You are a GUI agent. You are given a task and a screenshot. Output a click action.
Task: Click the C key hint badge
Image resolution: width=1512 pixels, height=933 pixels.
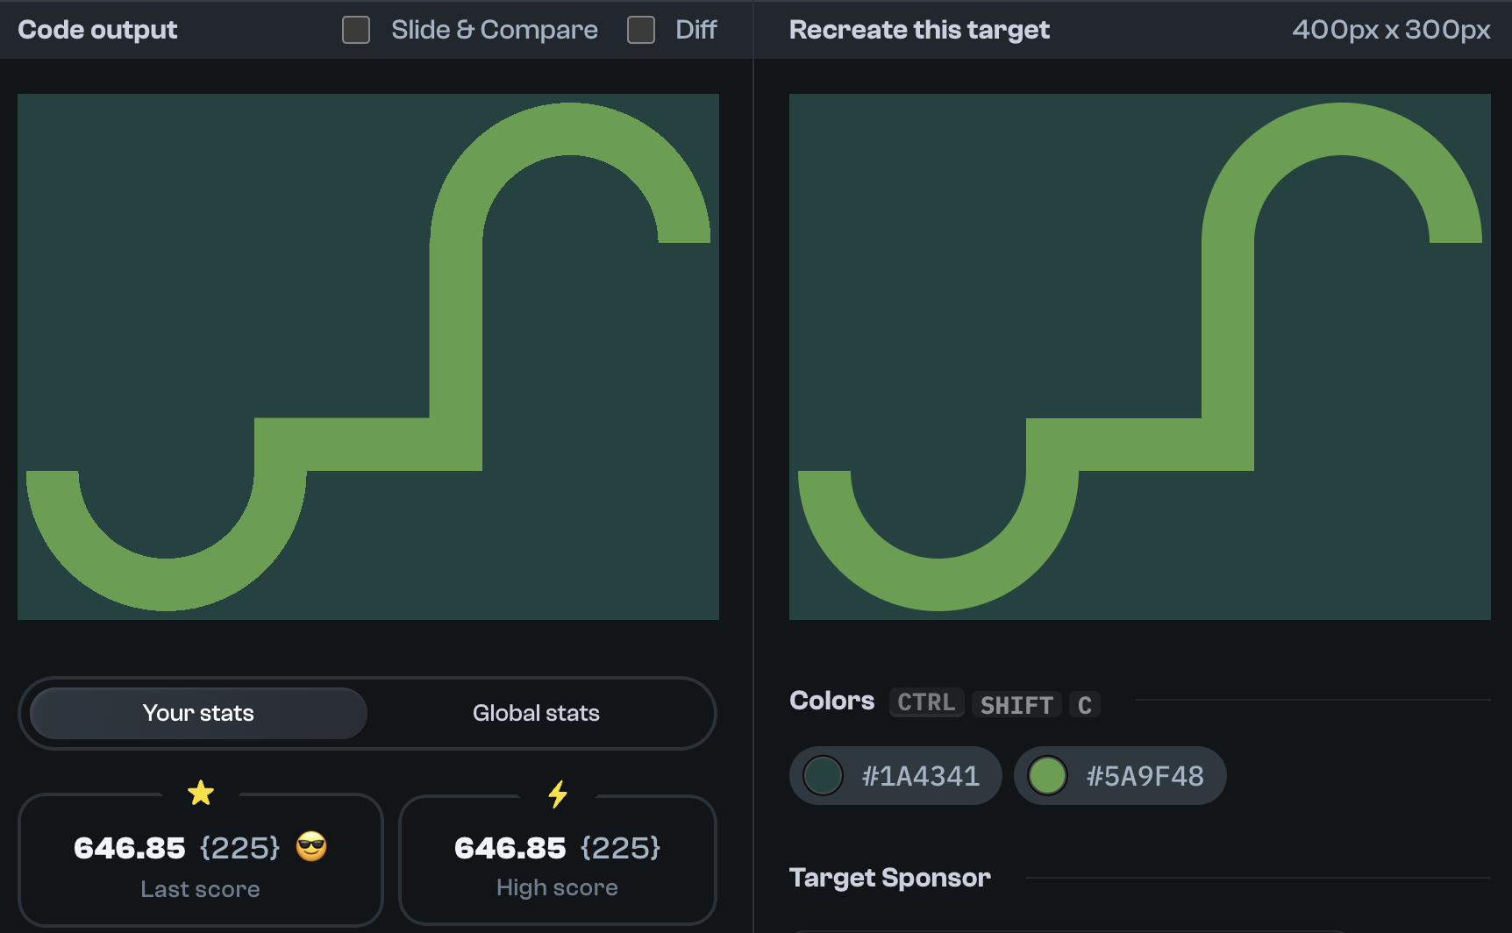[x=1085, y=704]
